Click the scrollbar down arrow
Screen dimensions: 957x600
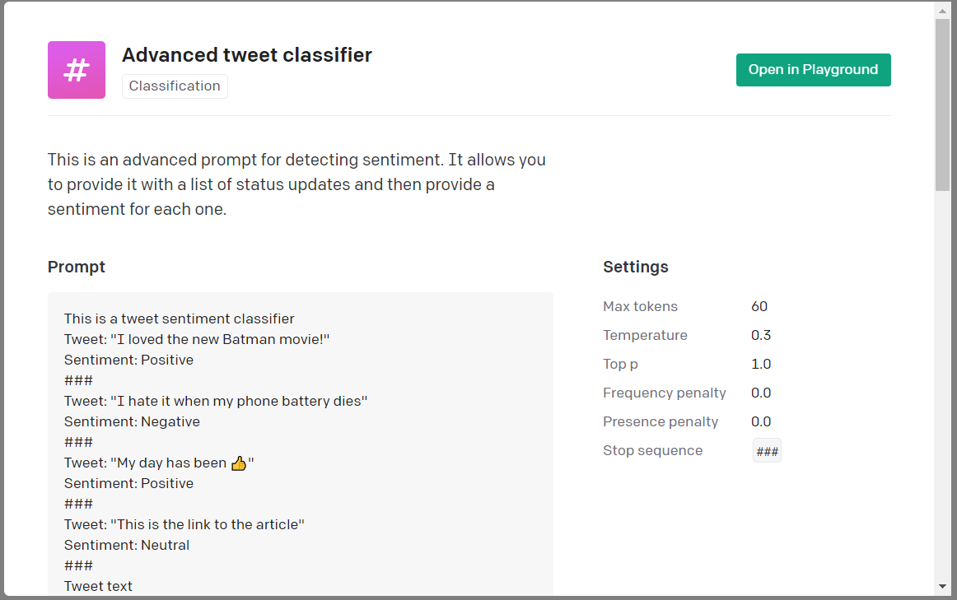point(944,590)
